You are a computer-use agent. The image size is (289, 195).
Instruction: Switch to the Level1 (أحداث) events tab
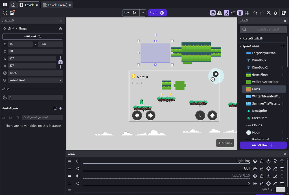[x=57, y=5]
